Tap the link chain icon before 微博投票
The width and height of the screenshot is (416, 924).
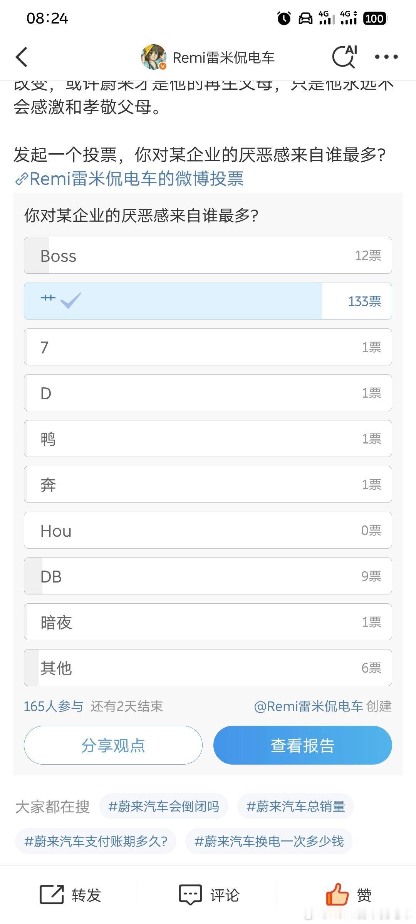21,179
